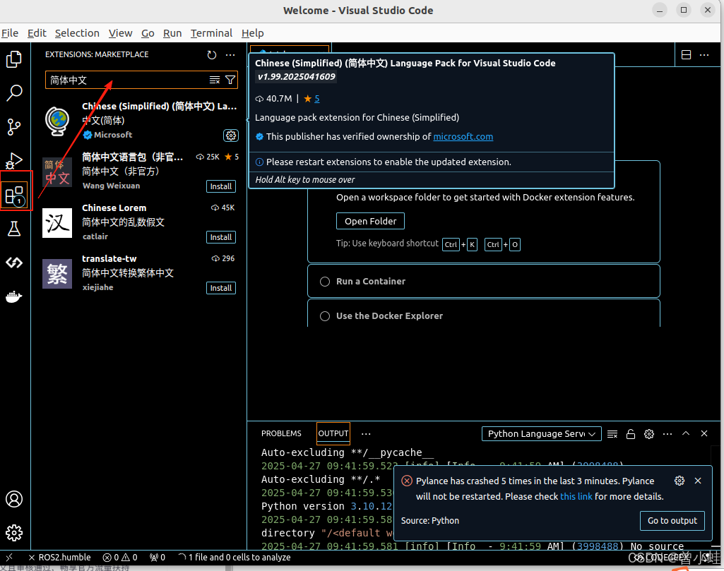The height and width of the screenshot is (571, 724).
Task: Close the output panel
Action: click(x=704, y=433)
